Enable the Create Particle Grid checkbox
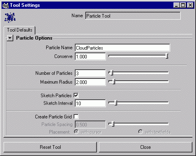The image size is (196, 156). 76,117
